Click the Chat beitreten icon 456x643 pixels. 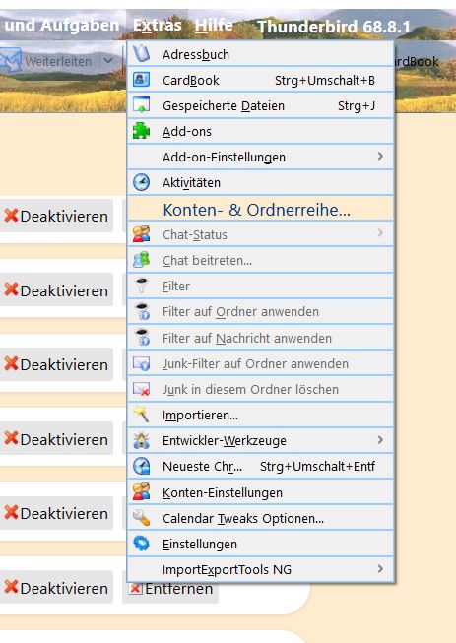(x=141, y=260)
